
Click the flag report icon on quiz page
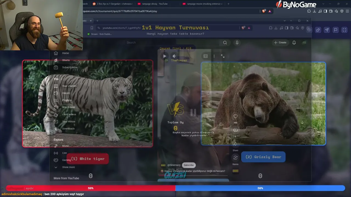(336, 30)
